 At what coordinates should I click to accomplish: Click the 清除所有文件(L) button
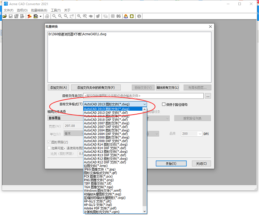pyautogui.click(x=167, y=87)
